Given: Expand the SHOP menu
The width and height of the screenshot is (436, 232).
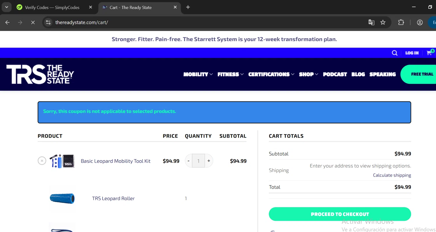Looking at the screenshot, I should [x=309, y=74].
